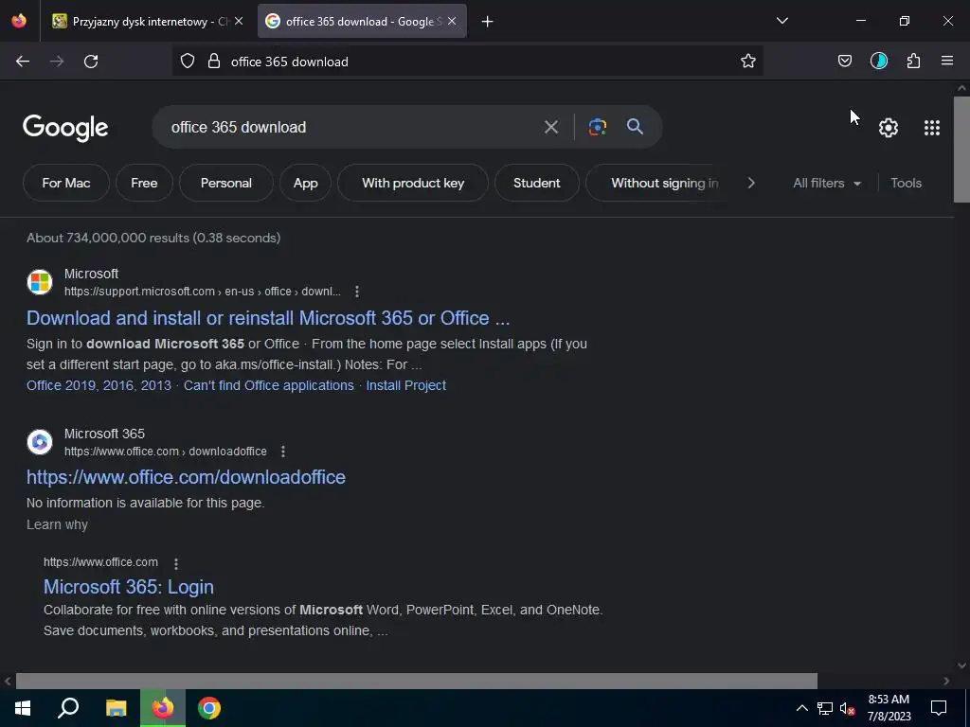Open the network status tray icon
Image resolution: width=970 pixels, height=727 pixels.
click(825, 708)
